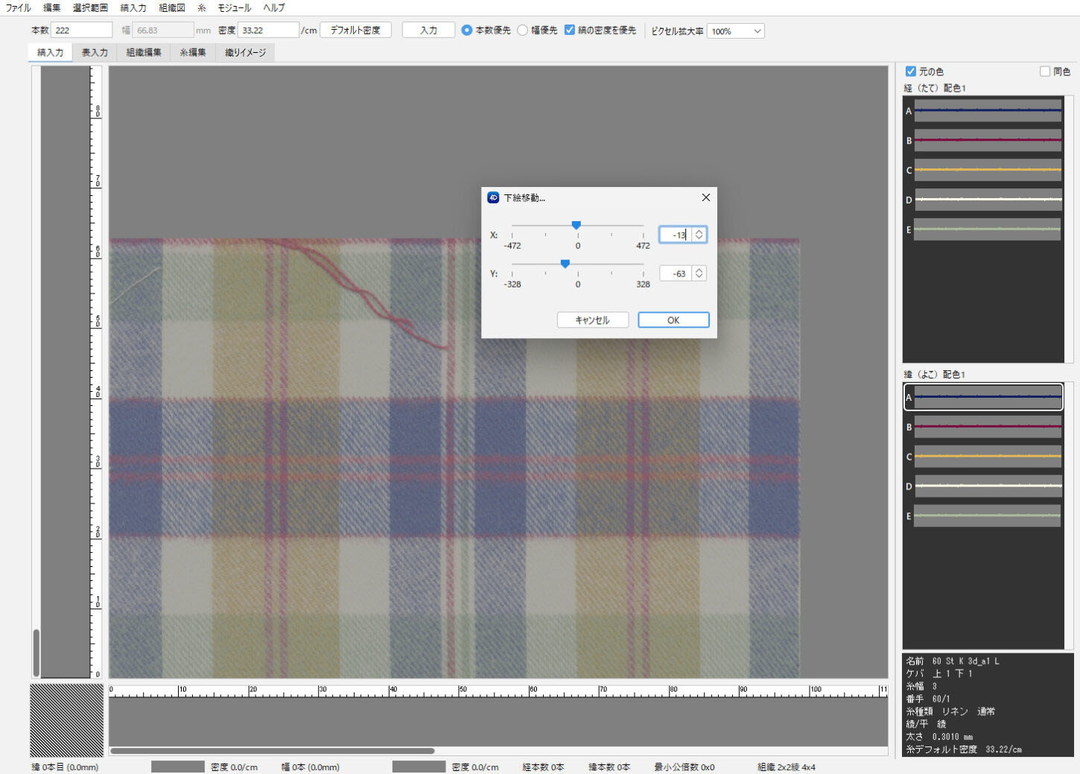
Task: Click the X offset slider handle
Action: click(x=576, y=225)
